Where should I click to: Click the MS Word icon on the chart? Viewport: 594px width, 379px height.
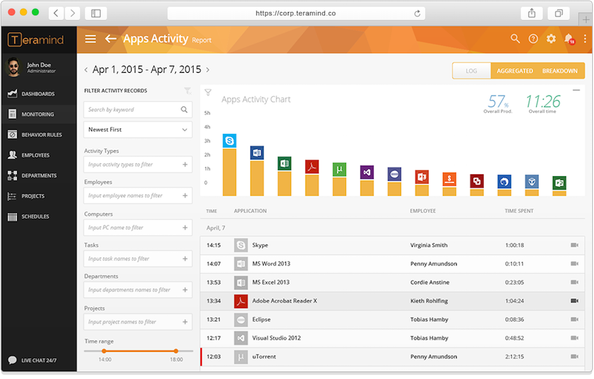tap(257, 153)
